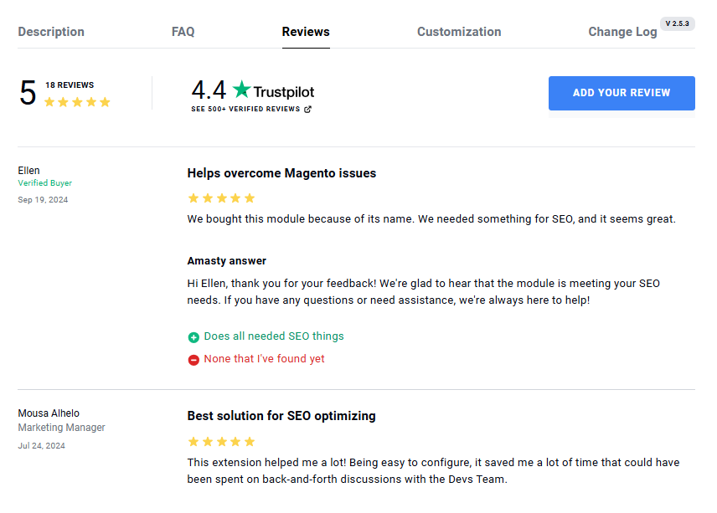Click the Trustpilot green star logo
This screenshot has width=717, height=513.
(x=241, y=89)
